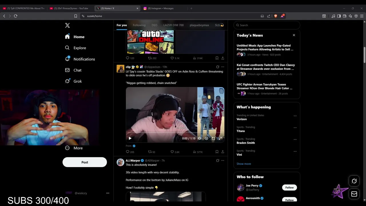Open Grok in the sidebar
This screenshot has height=206, width=366.
coord(73,81)
